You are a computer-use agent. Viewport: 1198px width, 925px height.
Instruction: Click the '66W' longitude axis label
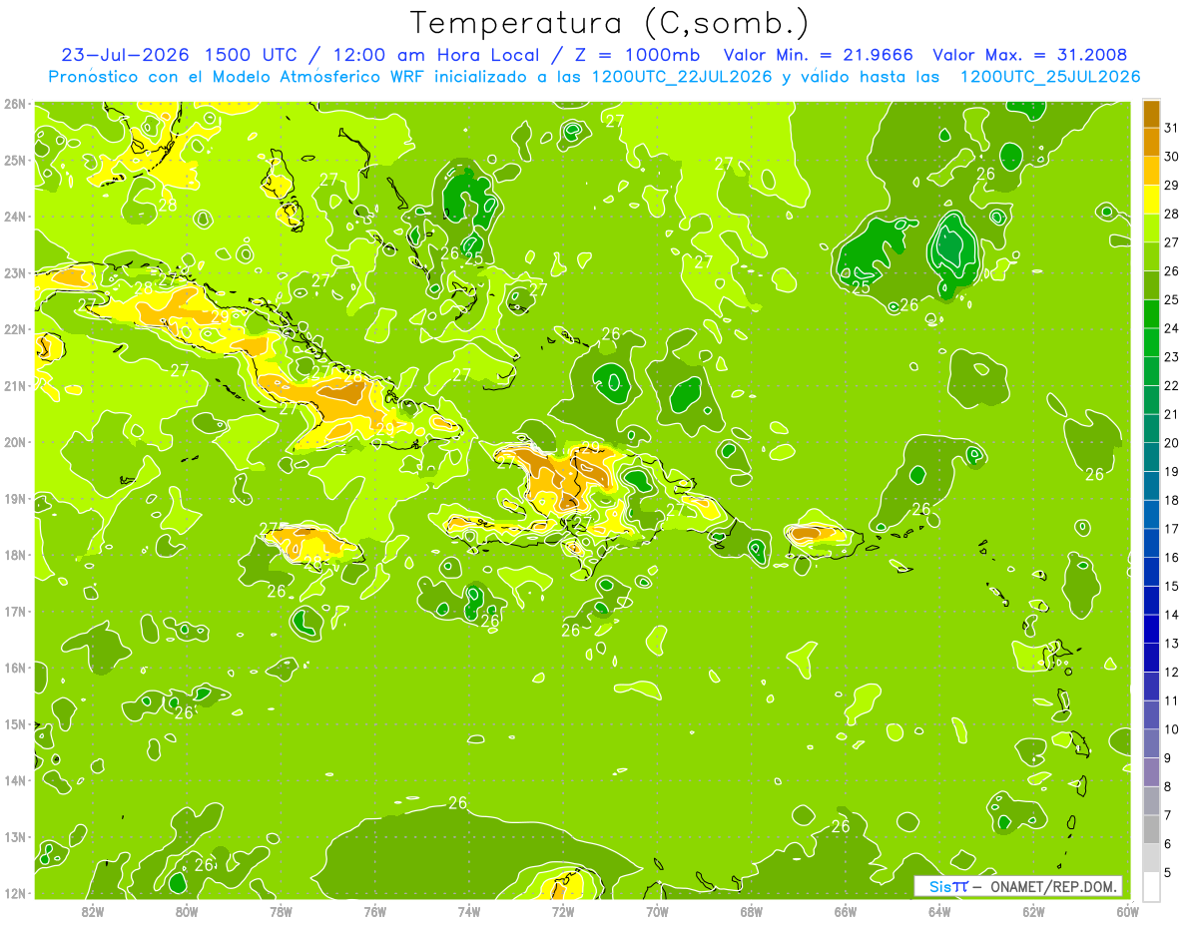pyautogui.click(x=846, y=911)
